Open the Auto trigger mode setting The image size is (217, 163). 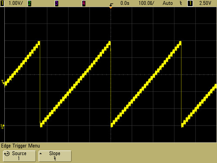point(168,3)
